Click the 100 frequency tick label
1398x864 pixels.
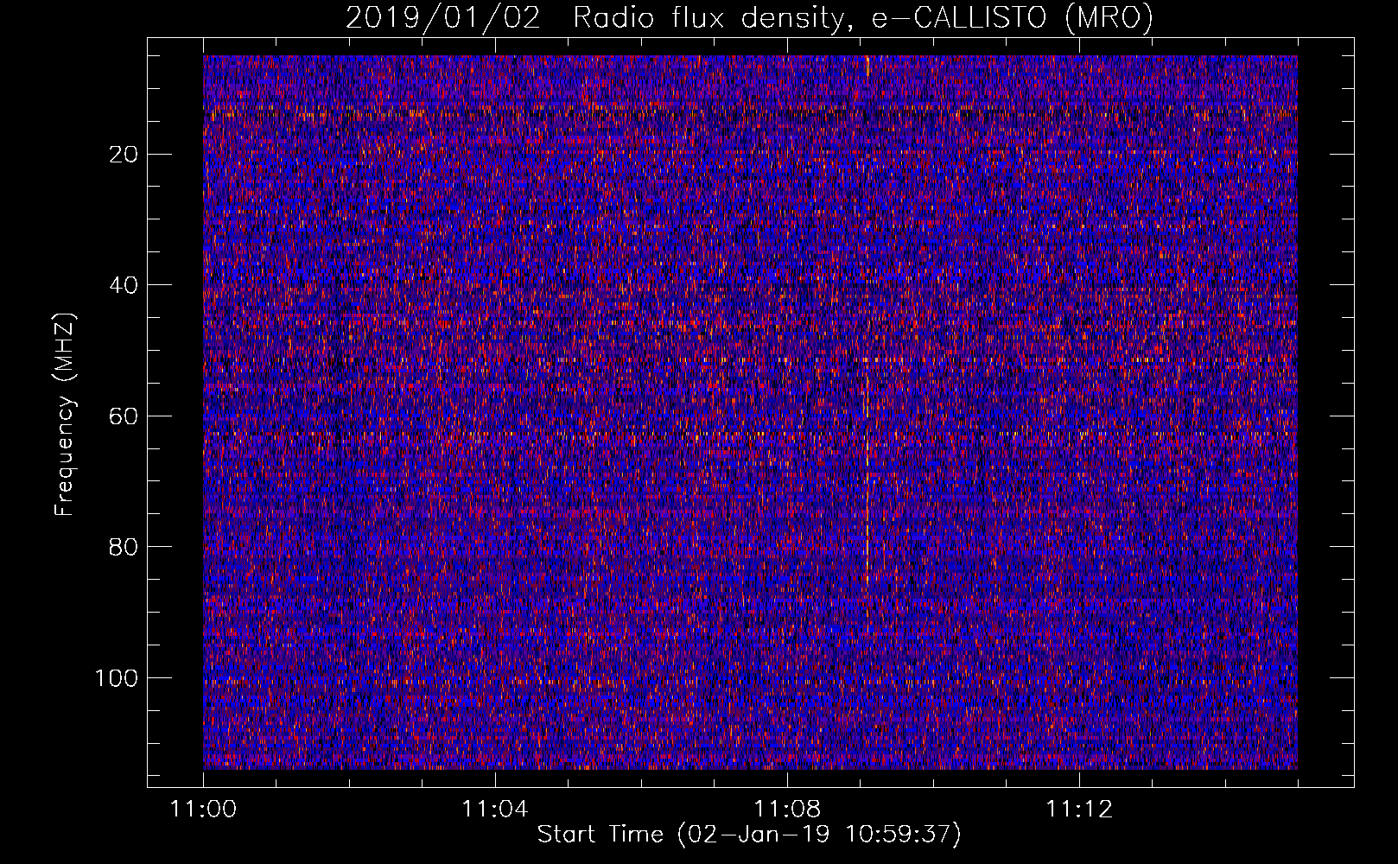[118, 678]
